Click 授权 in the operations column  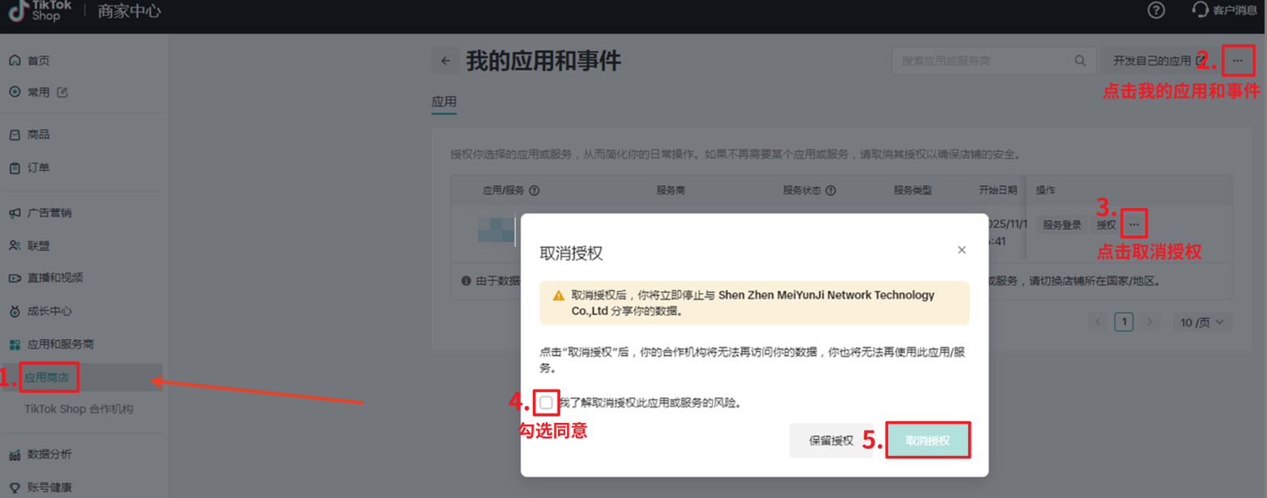point(1106,225)
